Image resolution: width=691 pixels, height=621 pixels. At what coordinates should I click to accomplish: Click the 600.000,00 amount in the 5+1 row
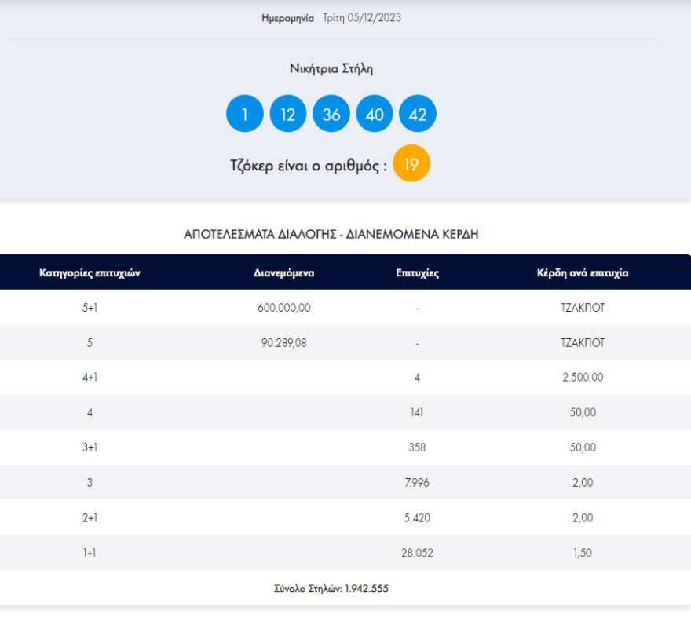click(284, 308)
